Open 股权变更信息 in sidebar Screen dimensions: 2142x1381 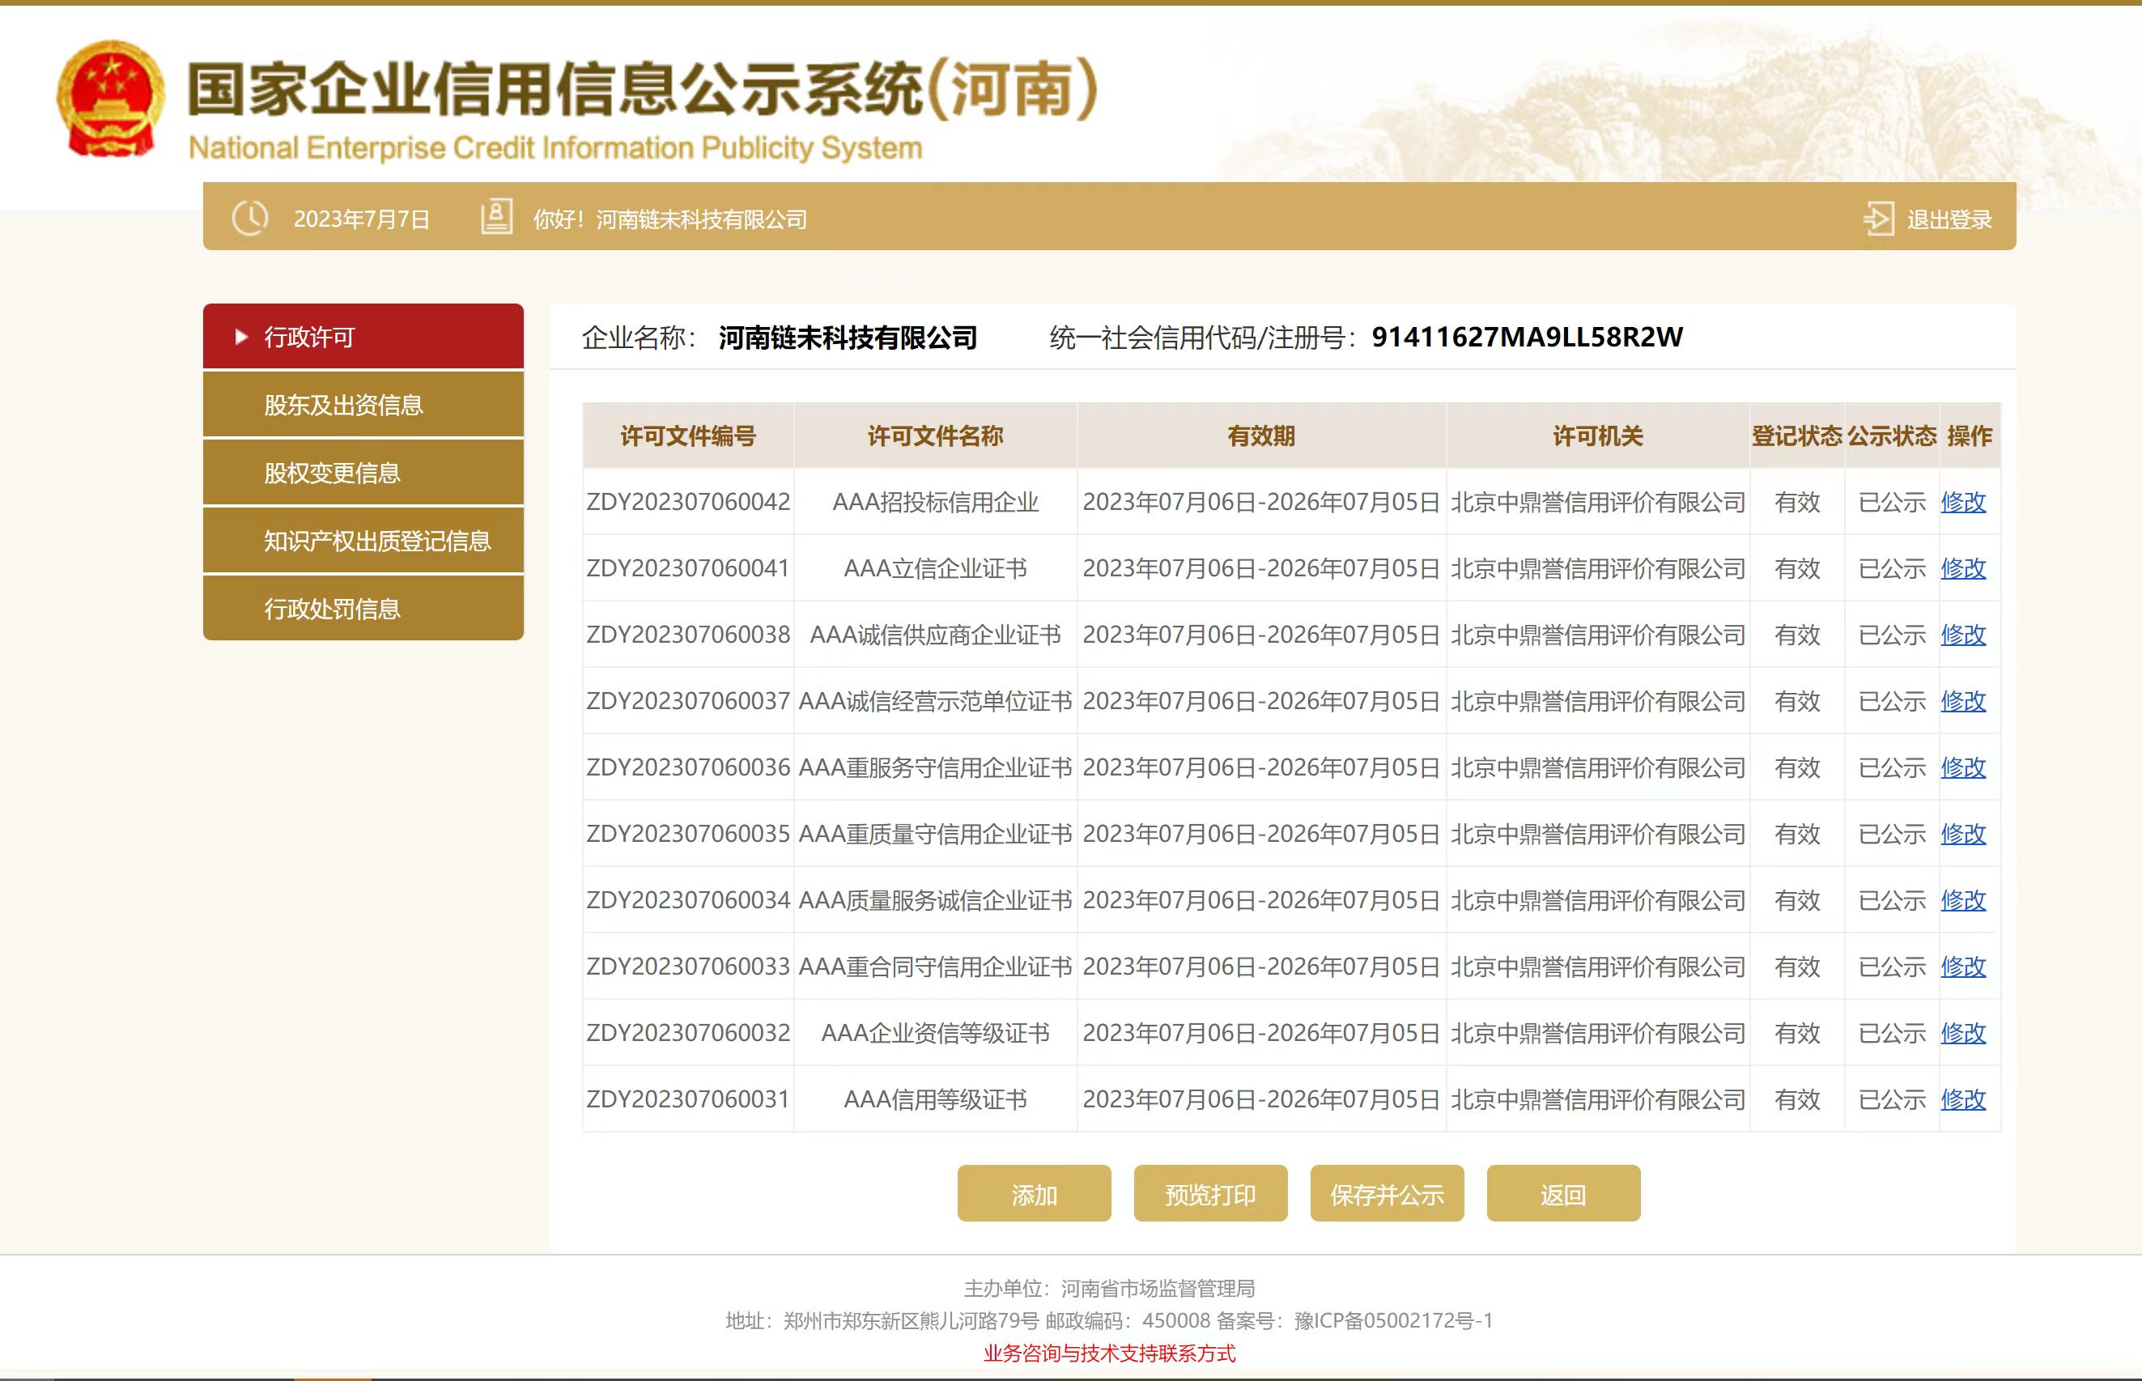click(x=363, y=473)
